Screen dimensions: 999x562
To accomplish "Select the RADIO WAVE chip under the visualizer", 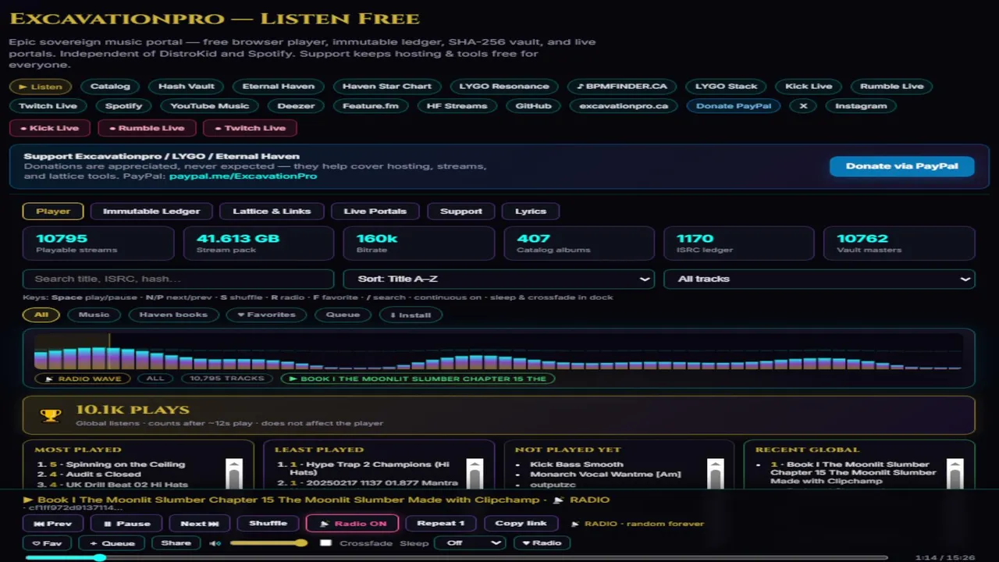I will coord(83,379).
